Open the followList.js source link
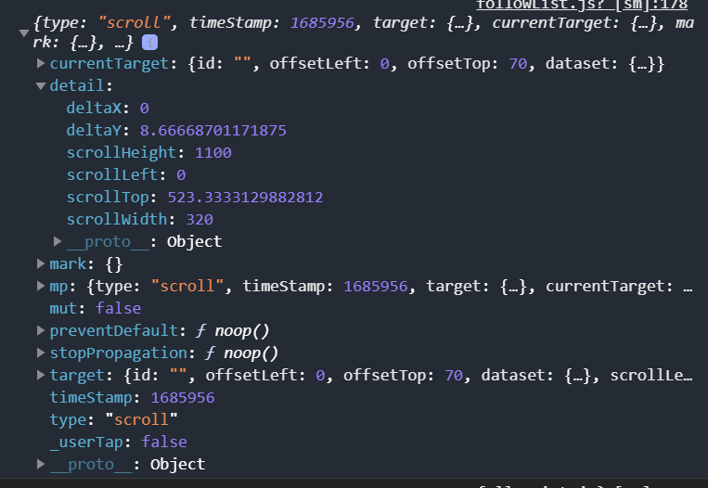Image resolution: width=708 pixels, height=488 pixels. click(582, 5)
